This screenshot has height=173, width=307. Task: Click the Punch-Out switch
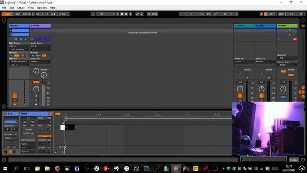tap(215, 14)
